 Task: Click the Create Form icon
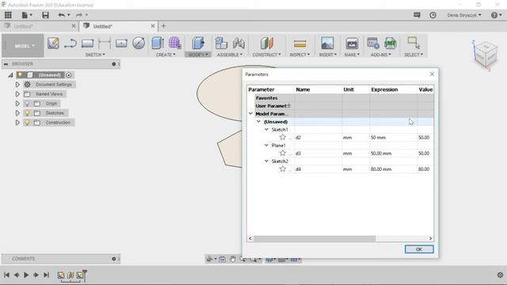[x=174, y=43]
